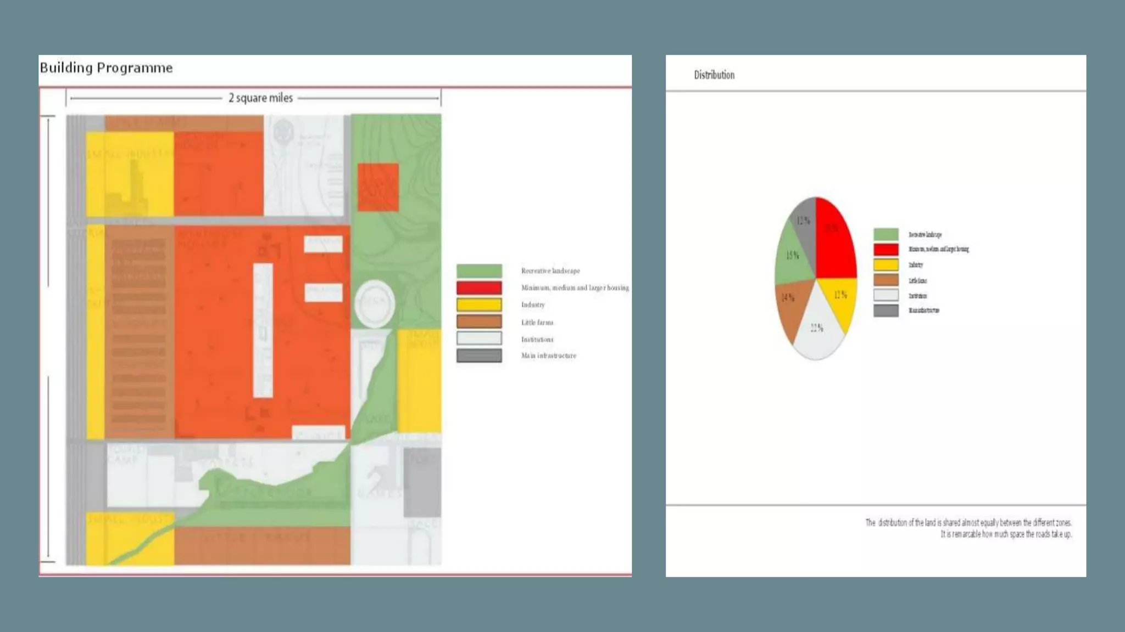Click the small red square in green landscape
This screenshot has height=632, width=1125.
click(378, 187)
